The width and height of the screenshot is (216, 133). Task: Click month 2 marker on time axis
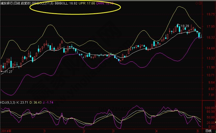pos(84,131)
